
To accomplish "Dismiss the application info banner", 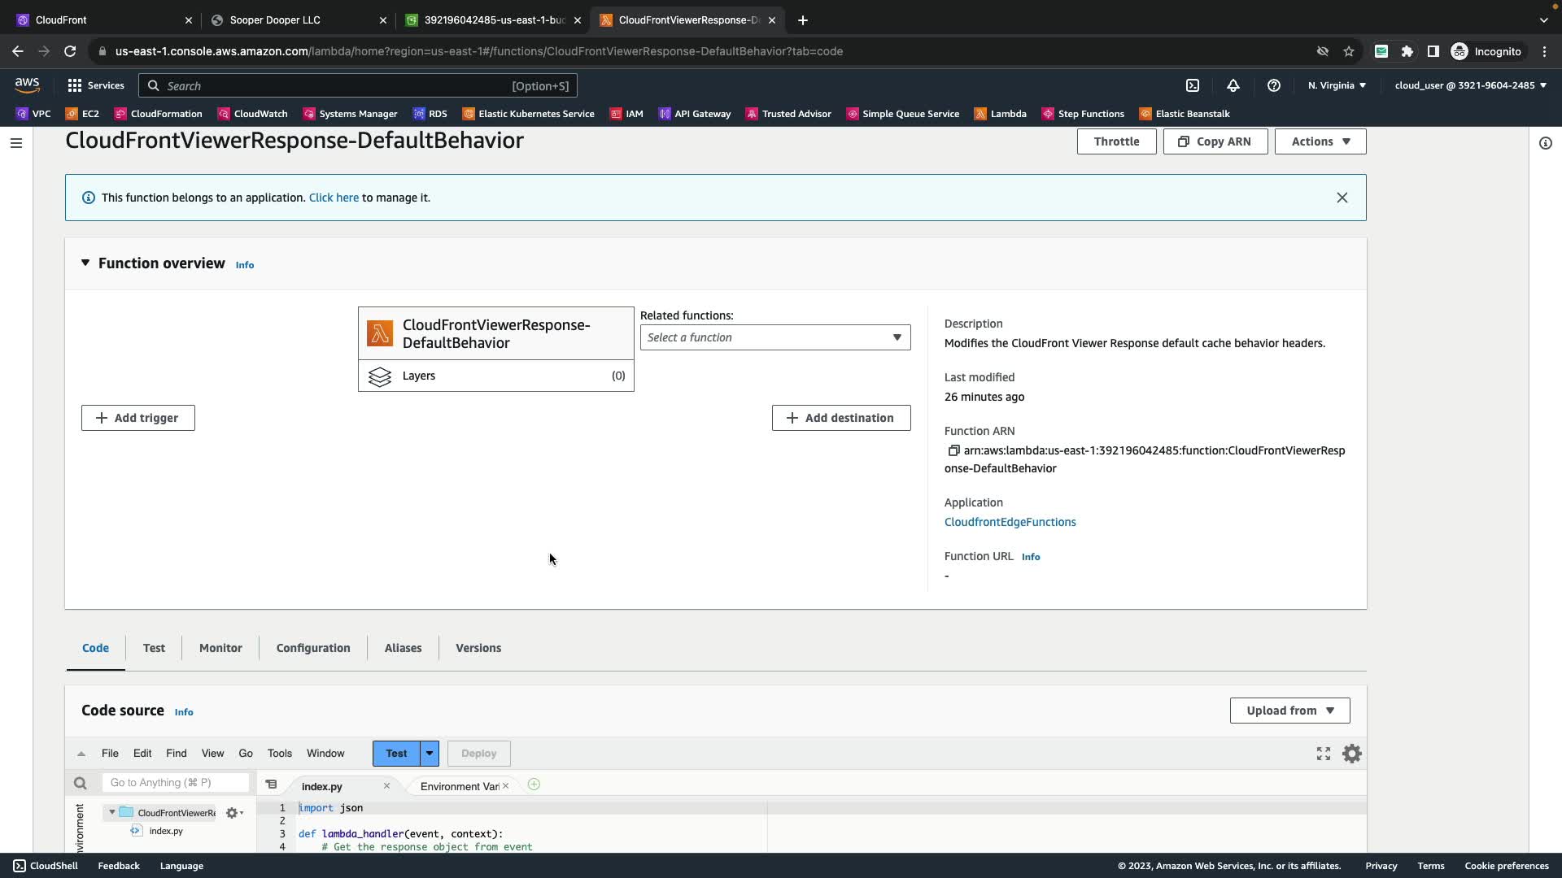I will 1342,198.
